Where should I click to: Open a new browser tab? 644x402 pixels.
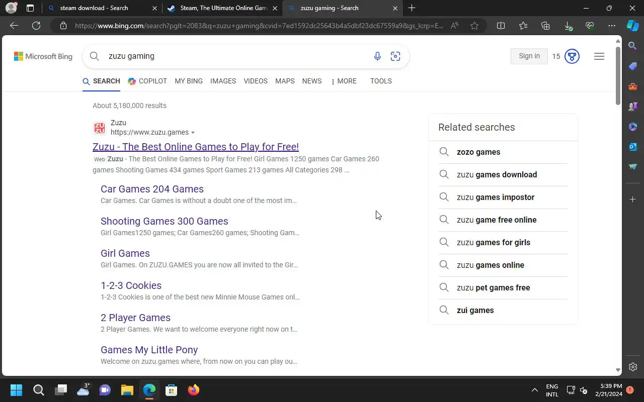[x=412, y=8]
